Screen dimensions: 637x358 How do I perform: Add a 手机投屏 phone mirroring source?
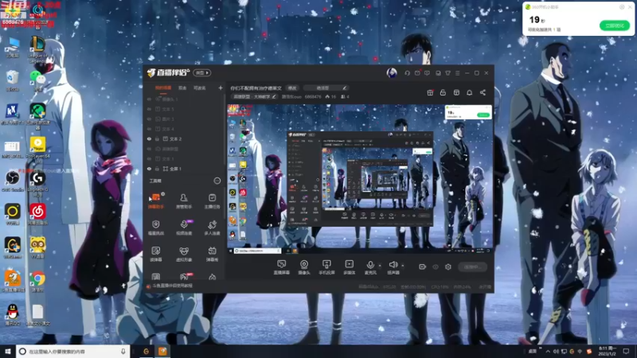(326, 267)
